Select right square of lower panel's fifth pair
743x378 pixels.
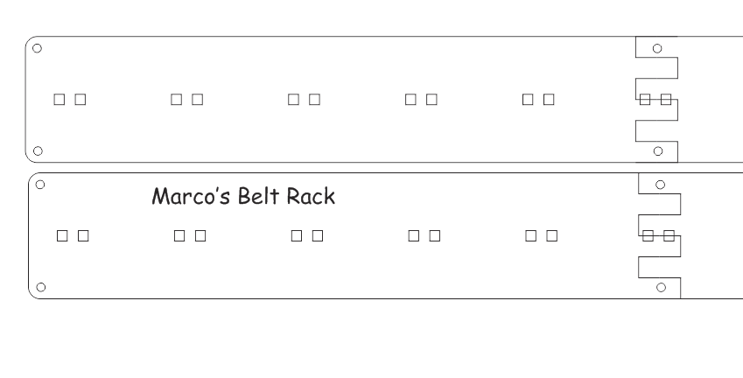coord(551,235)
